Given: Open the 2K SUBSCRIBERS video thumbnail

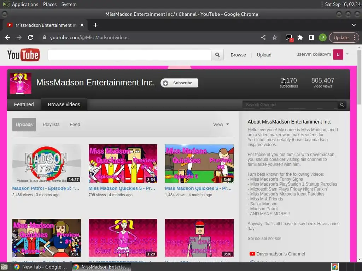Looking at the screenshot, I should (123, 238).
